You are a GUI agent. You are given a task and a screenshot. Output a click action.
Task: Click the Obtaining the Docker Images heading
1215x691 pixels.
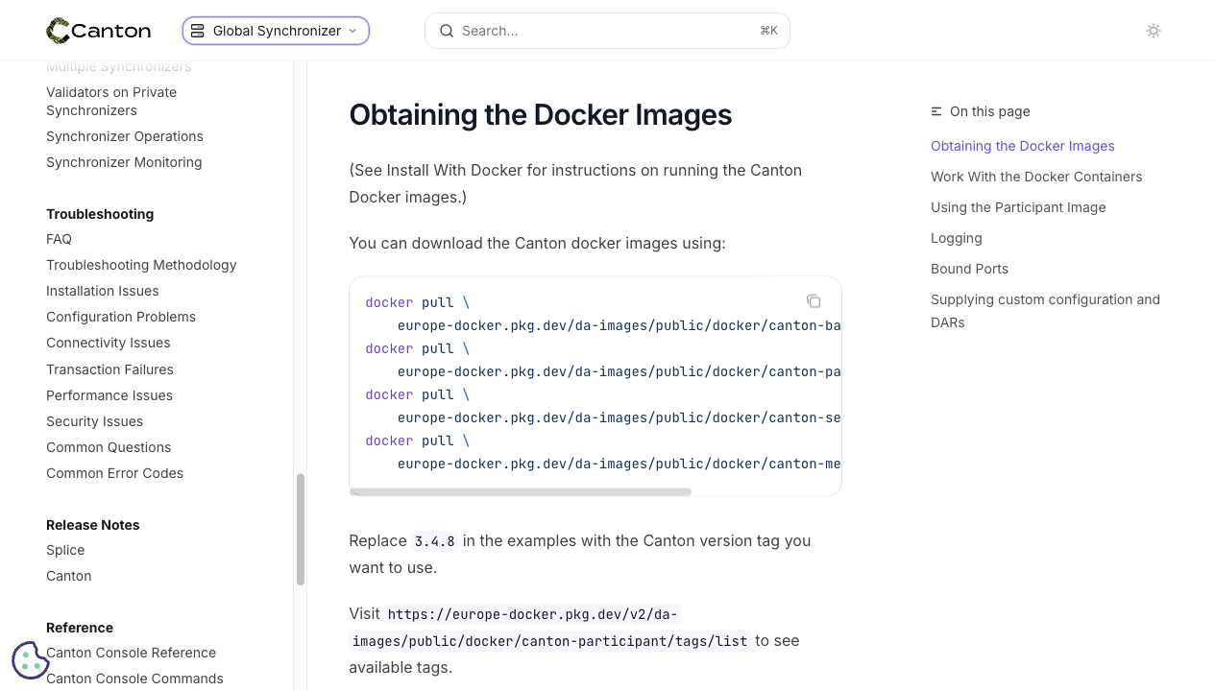click(x=540, y=114)
